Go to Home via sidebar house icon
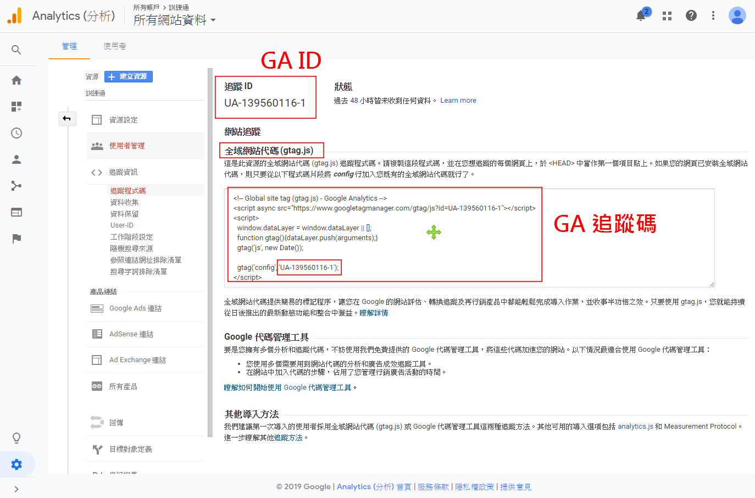Viewport: 755px width, 498px height. 16,80
